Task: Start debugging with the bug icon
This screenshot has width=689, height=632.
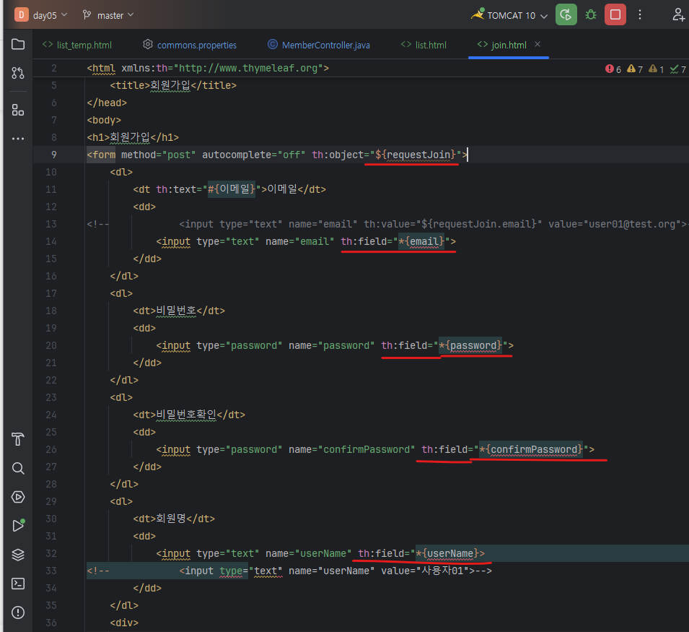Action: click(591, 15)
